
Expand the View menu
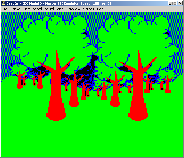(26, 9)
